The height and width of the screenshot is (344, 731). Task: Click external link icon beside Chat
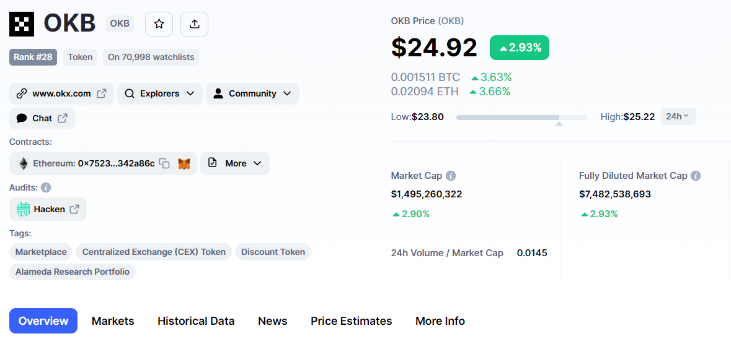[x=63, y=118]
